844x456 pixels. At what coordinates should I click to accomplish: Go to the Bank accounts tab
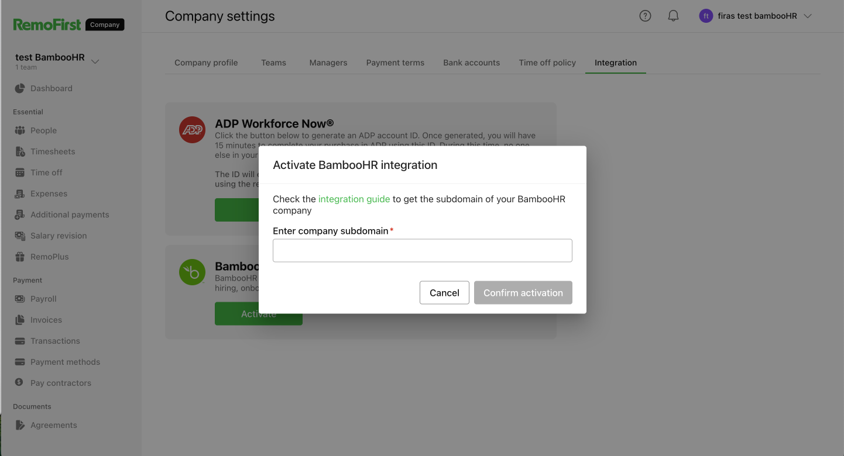coord(471,63)
